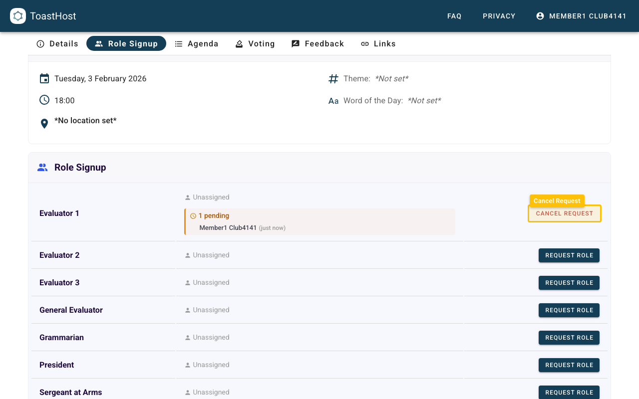Open the Feedback tab

(x=318, y=43)
